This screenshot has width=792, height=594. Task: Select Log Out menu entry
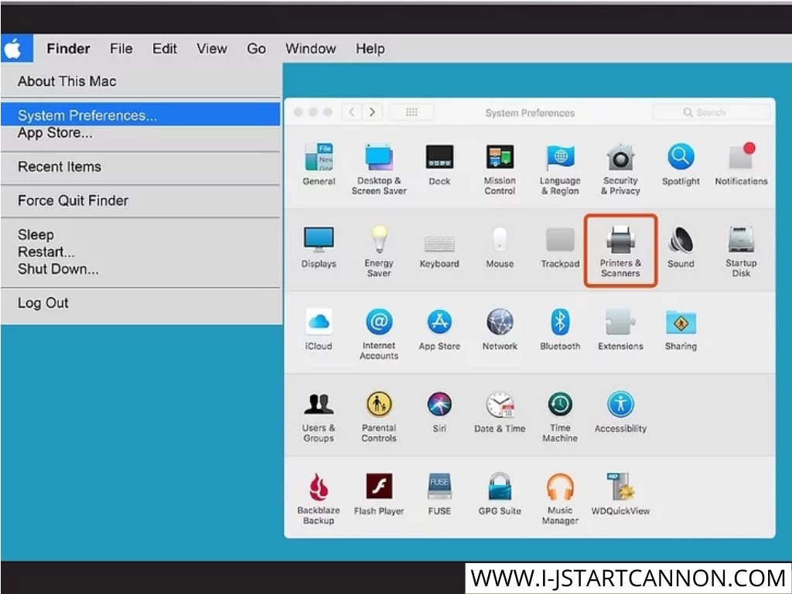(141, 302)
